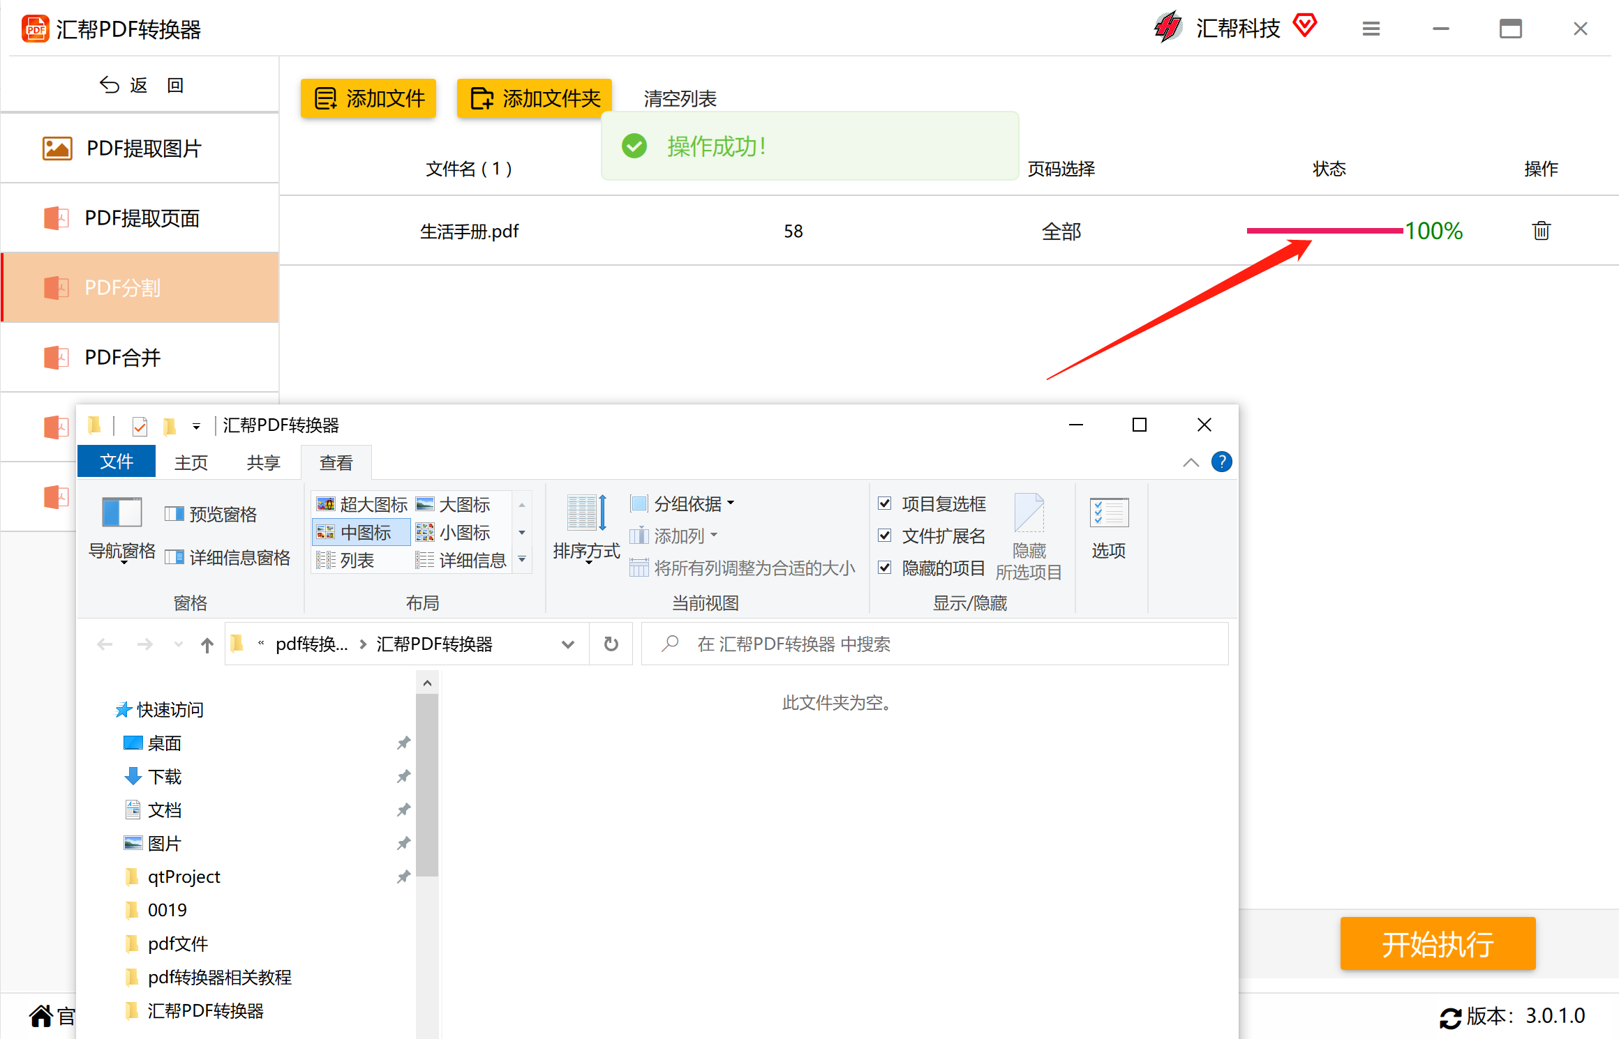Open 分组依据 dropdown
The height and width of the screenshot is (1039, 1619).
[x=682, y=503]
